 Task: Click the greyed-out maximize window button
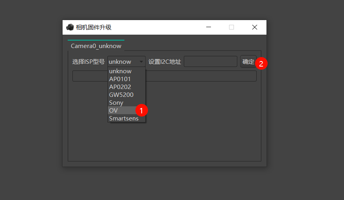point(231,27)
